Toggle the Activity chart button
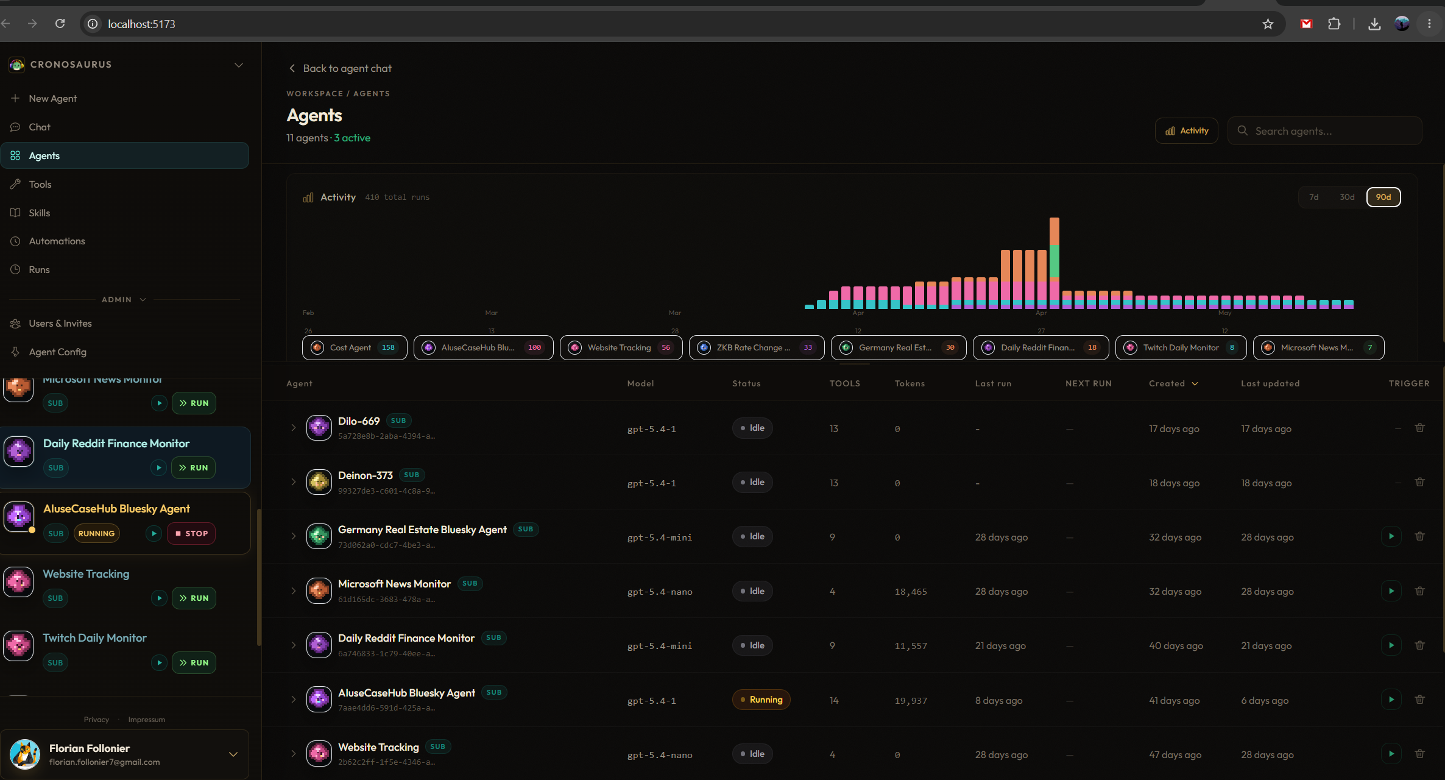The height and width of the screenshot is (780, 1445). [x=1186, y=131]
